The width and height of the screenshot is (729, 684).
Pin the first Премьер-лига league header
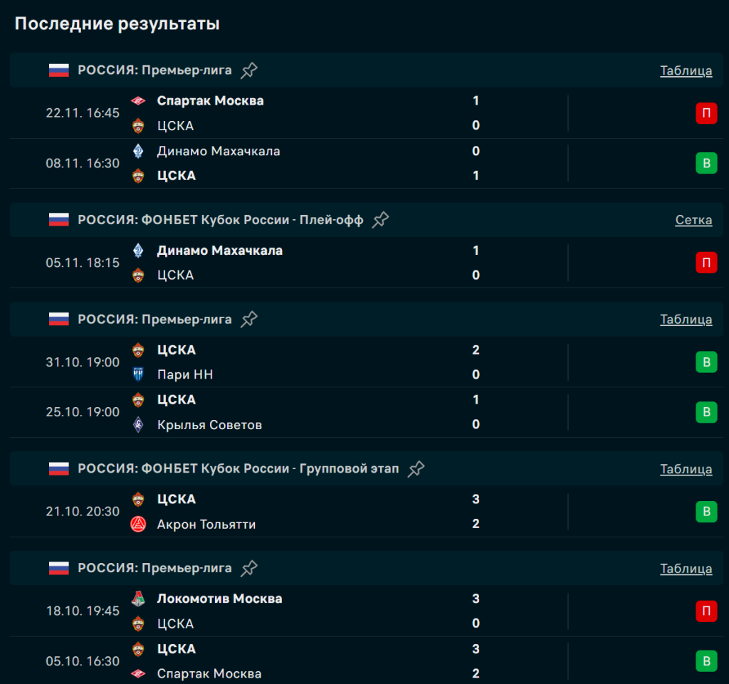click(249, 70)
